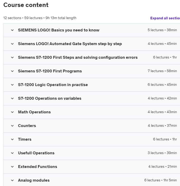Viewport: 180px width, 186px height.
Task: Select the Counters section title text
Action: point(27,126)
